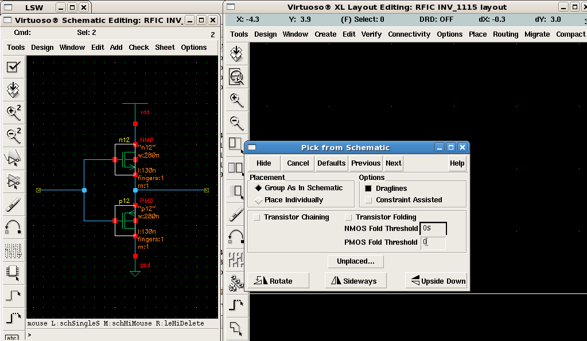Open Properties icon in layout toolbar

coord(236,260)
